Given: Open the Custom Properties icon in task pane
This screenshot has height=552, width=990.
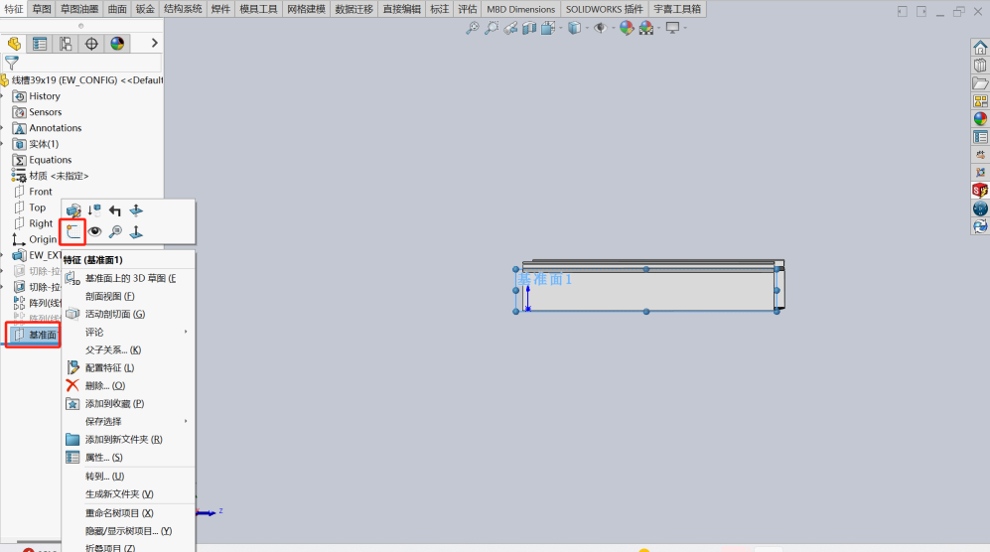Looking at the screenshot, I should [980, 137].
